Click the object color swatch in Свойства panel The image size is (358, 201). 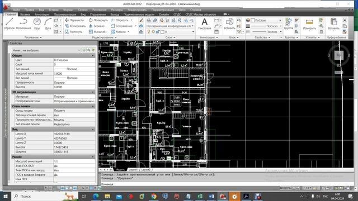(253, 20)
